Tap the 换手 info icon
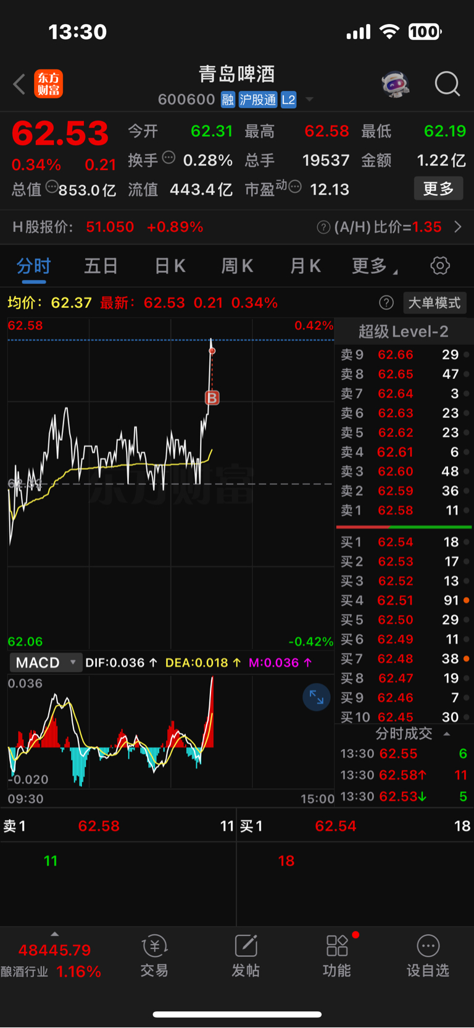This screenshot has height=1028, width=474. [x=168, y=157]
